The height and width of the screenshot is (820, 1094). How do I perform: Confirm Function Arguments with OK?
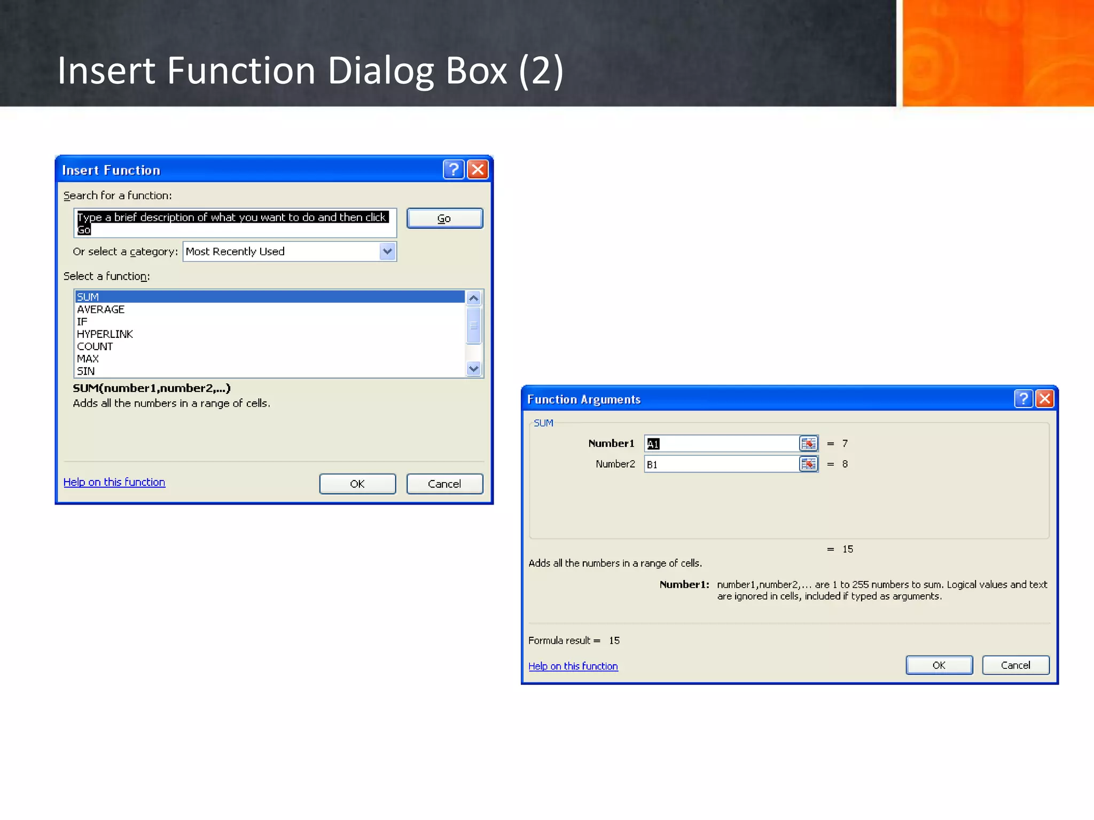[x=939, y=665]
